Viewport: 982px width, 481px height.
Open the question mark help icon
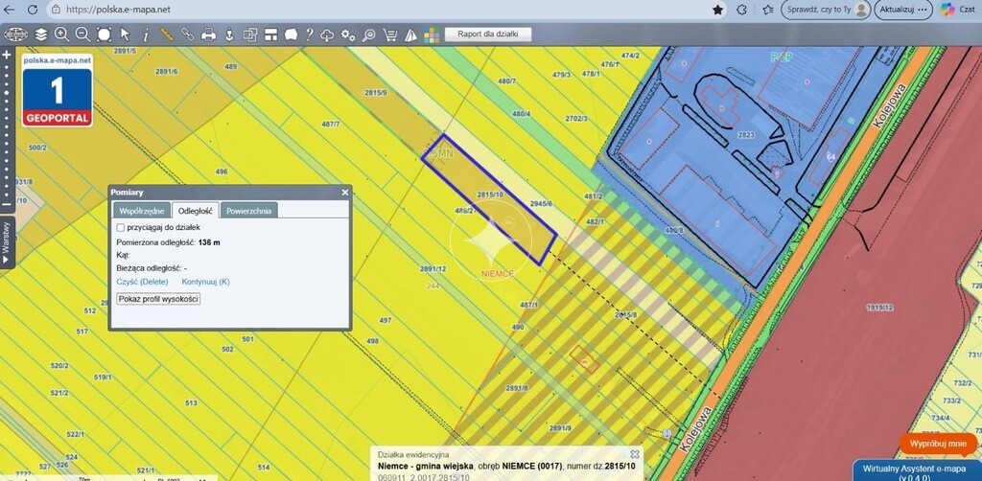coord(310,34)
